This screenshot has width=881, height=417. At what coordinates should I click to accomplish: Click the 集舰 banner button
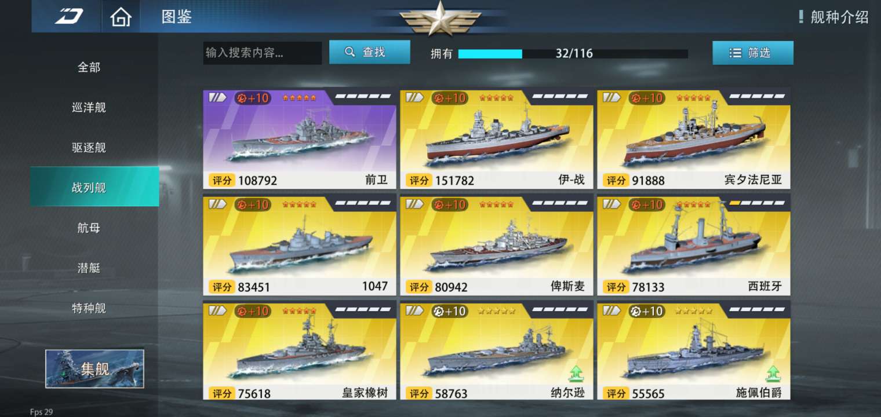click(94, 368)
